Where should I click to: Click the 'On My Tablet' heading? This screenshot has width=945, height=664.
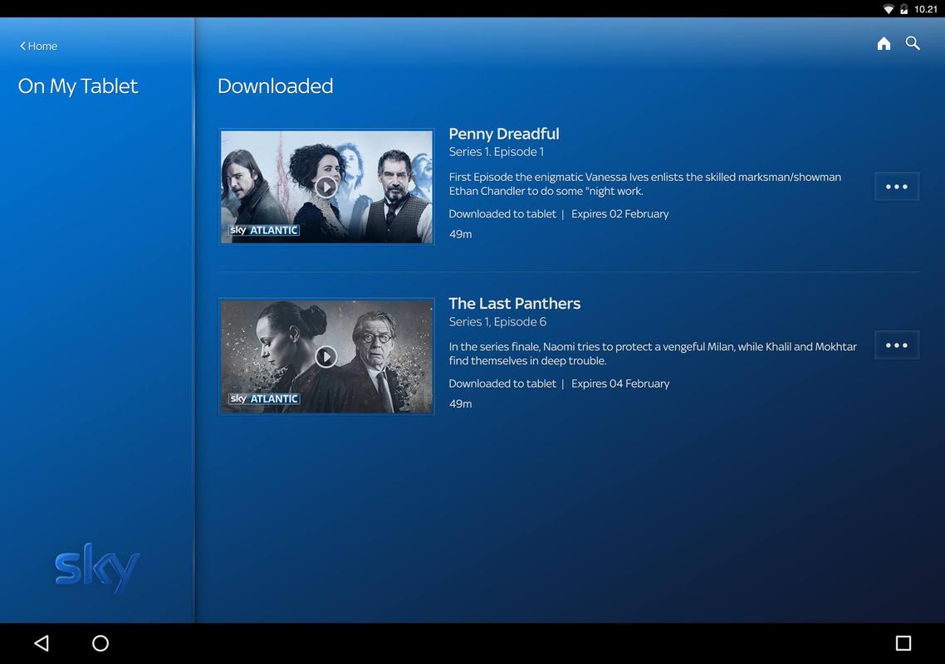tap(78, 86)
